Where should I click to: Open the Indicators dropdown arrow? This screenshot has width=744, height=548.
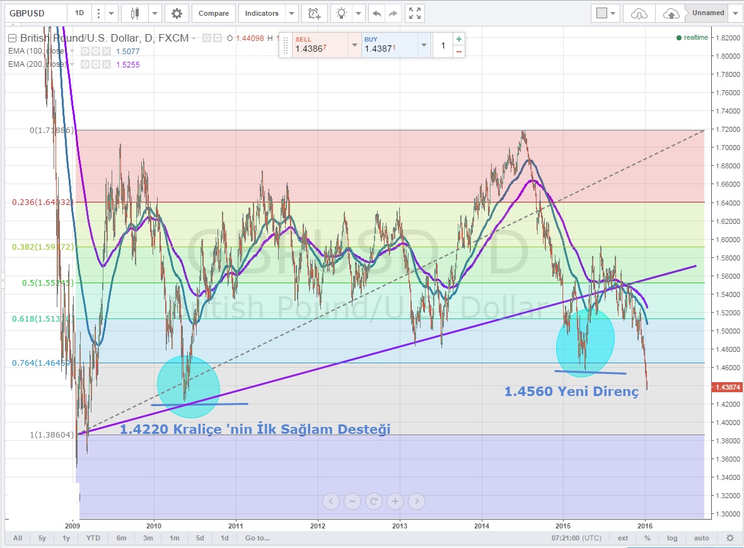coord(291,13)
